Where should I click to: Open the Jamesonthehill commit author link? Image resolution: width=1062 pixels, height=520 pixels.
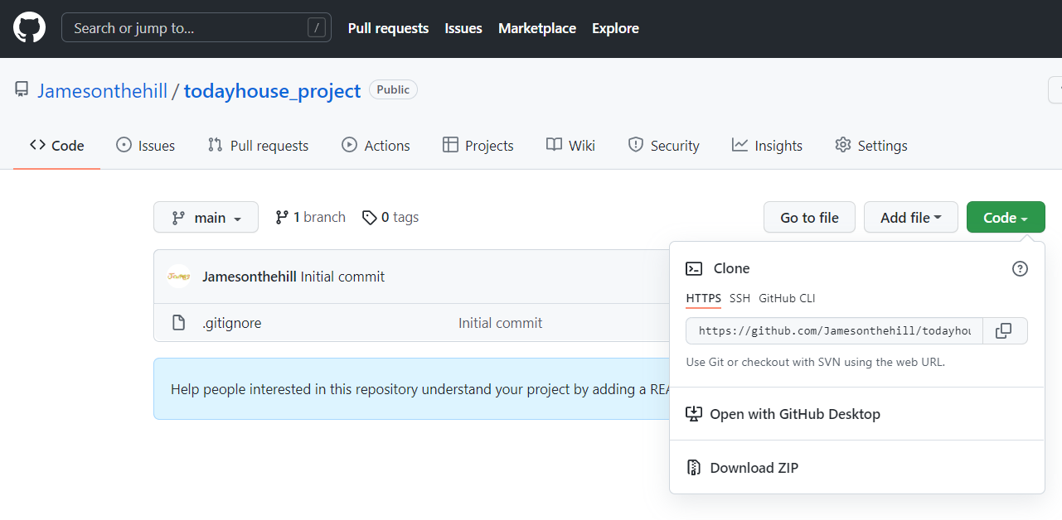pos(249,277)
